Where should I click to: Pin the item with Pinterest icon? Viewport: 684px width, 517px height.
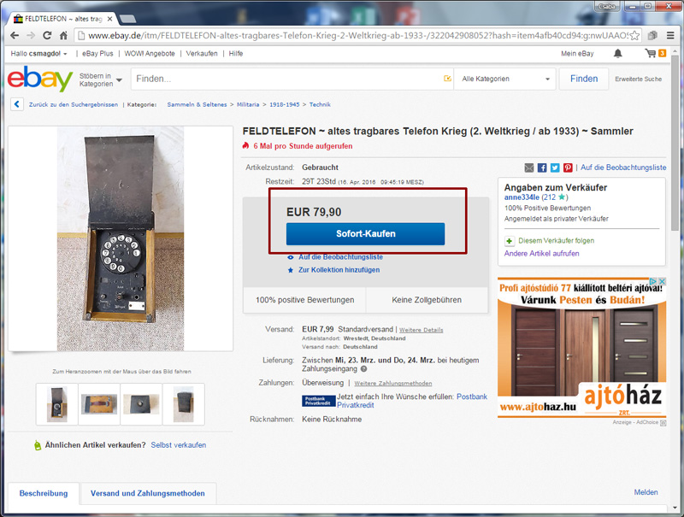(568, 167)
